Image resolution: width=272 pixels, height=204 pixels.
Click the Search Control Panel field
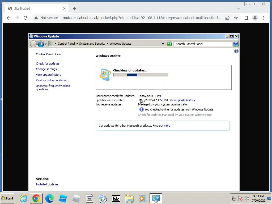(x=203, y=44)
